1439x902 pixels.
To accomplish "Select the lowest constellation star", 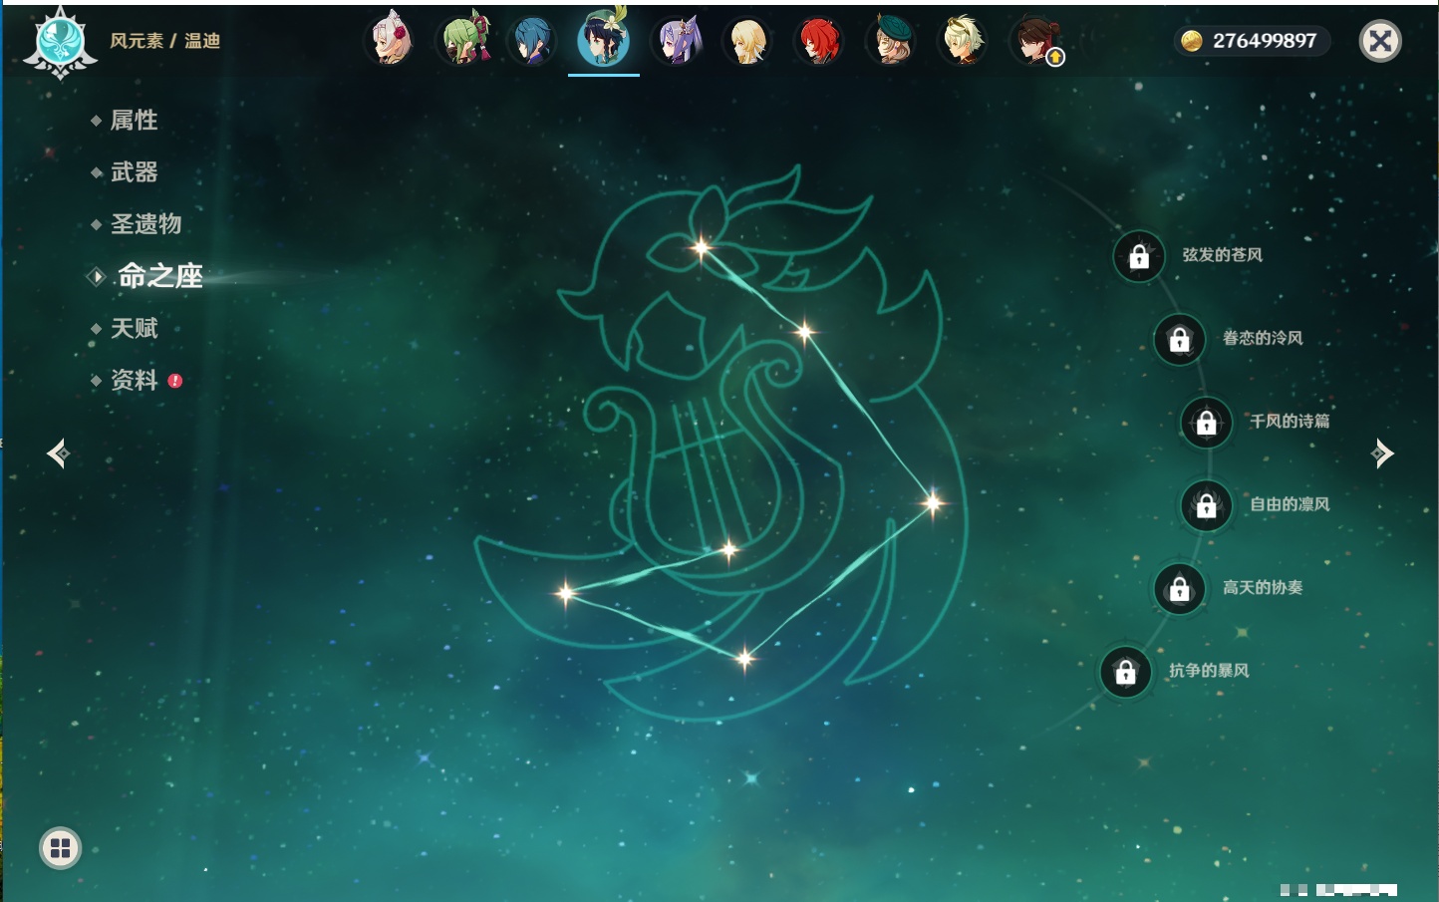I will tap(744, 657).
